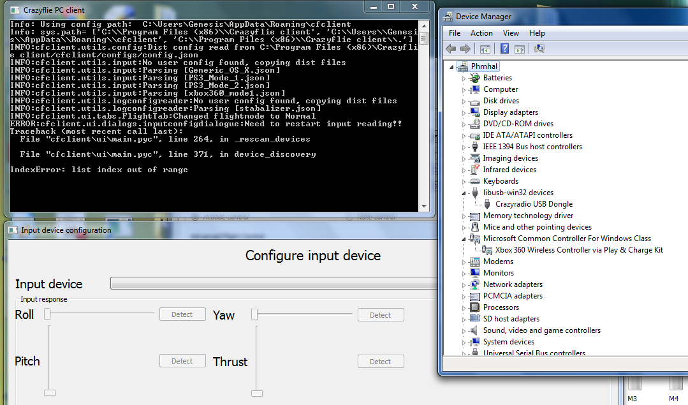Click the Back arrow in Device Manager toolbar
688x405 pixels.
[451, 48]
